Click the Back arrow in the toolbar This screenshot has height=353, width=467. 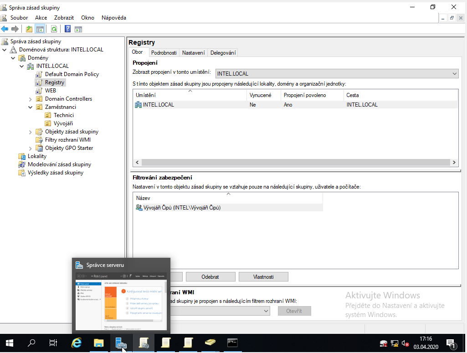5,29
